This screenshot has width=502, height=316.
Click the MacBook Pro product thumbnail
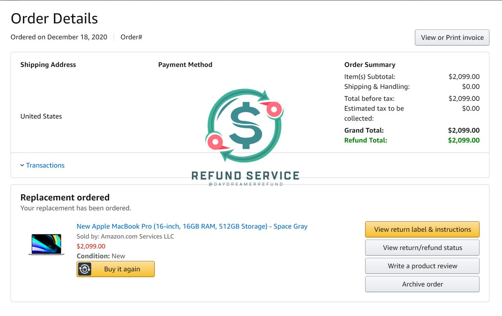coord(46,244)
